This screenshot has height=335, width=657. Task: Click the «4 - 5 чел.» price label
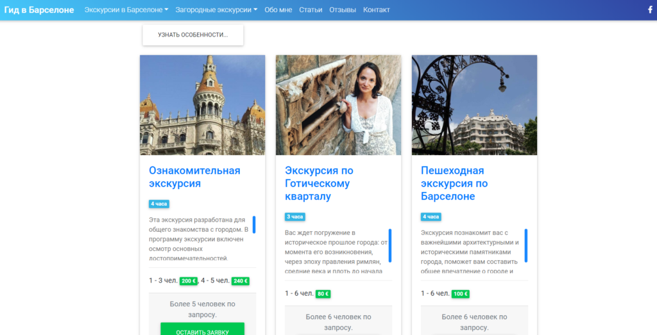pyautogui.click(x=216, y=281)
